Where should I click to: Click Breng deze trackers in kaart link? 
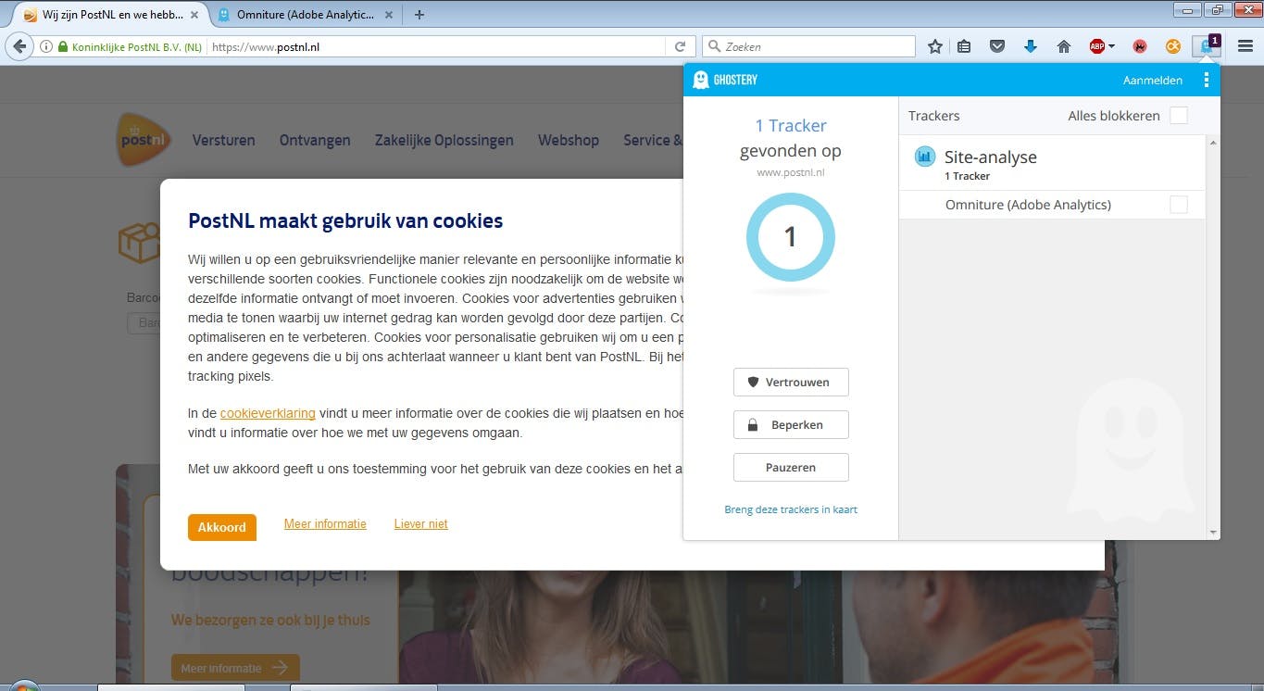coord(791,509)
